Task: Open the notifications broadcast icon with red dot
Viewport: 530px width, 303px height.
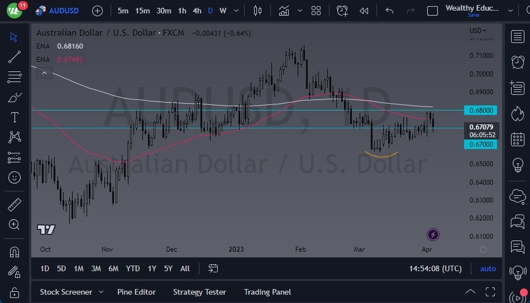Action: click(x=518, y=296)
